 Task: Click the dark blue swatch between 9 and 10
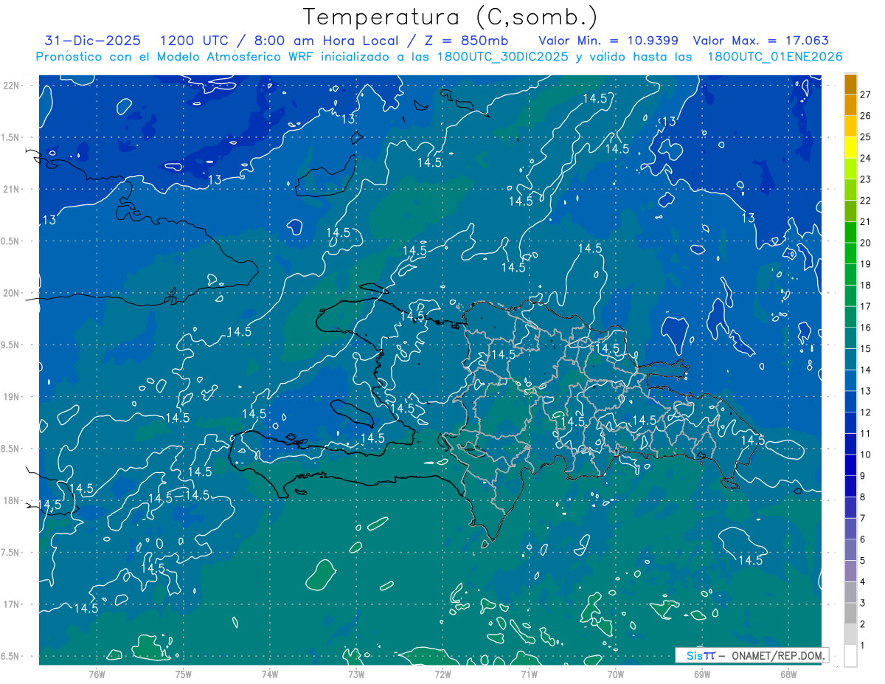click(850, 466)
